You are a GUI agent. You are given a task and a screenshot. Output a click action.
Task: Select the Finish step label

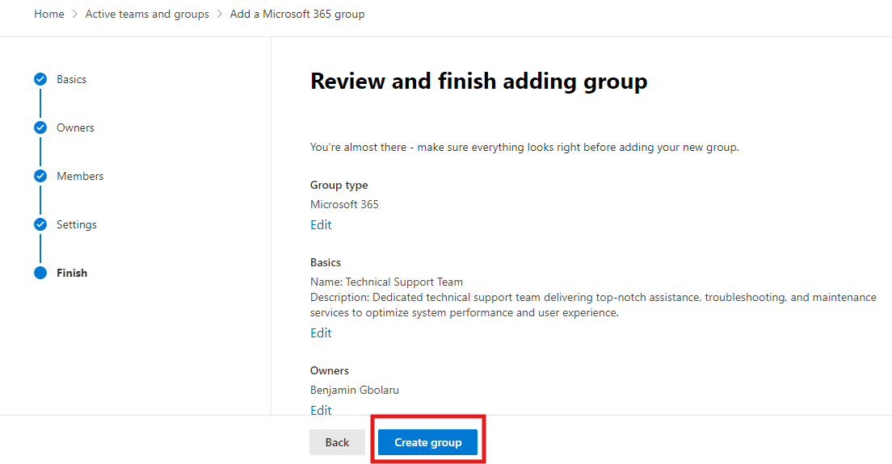[72, 273]
